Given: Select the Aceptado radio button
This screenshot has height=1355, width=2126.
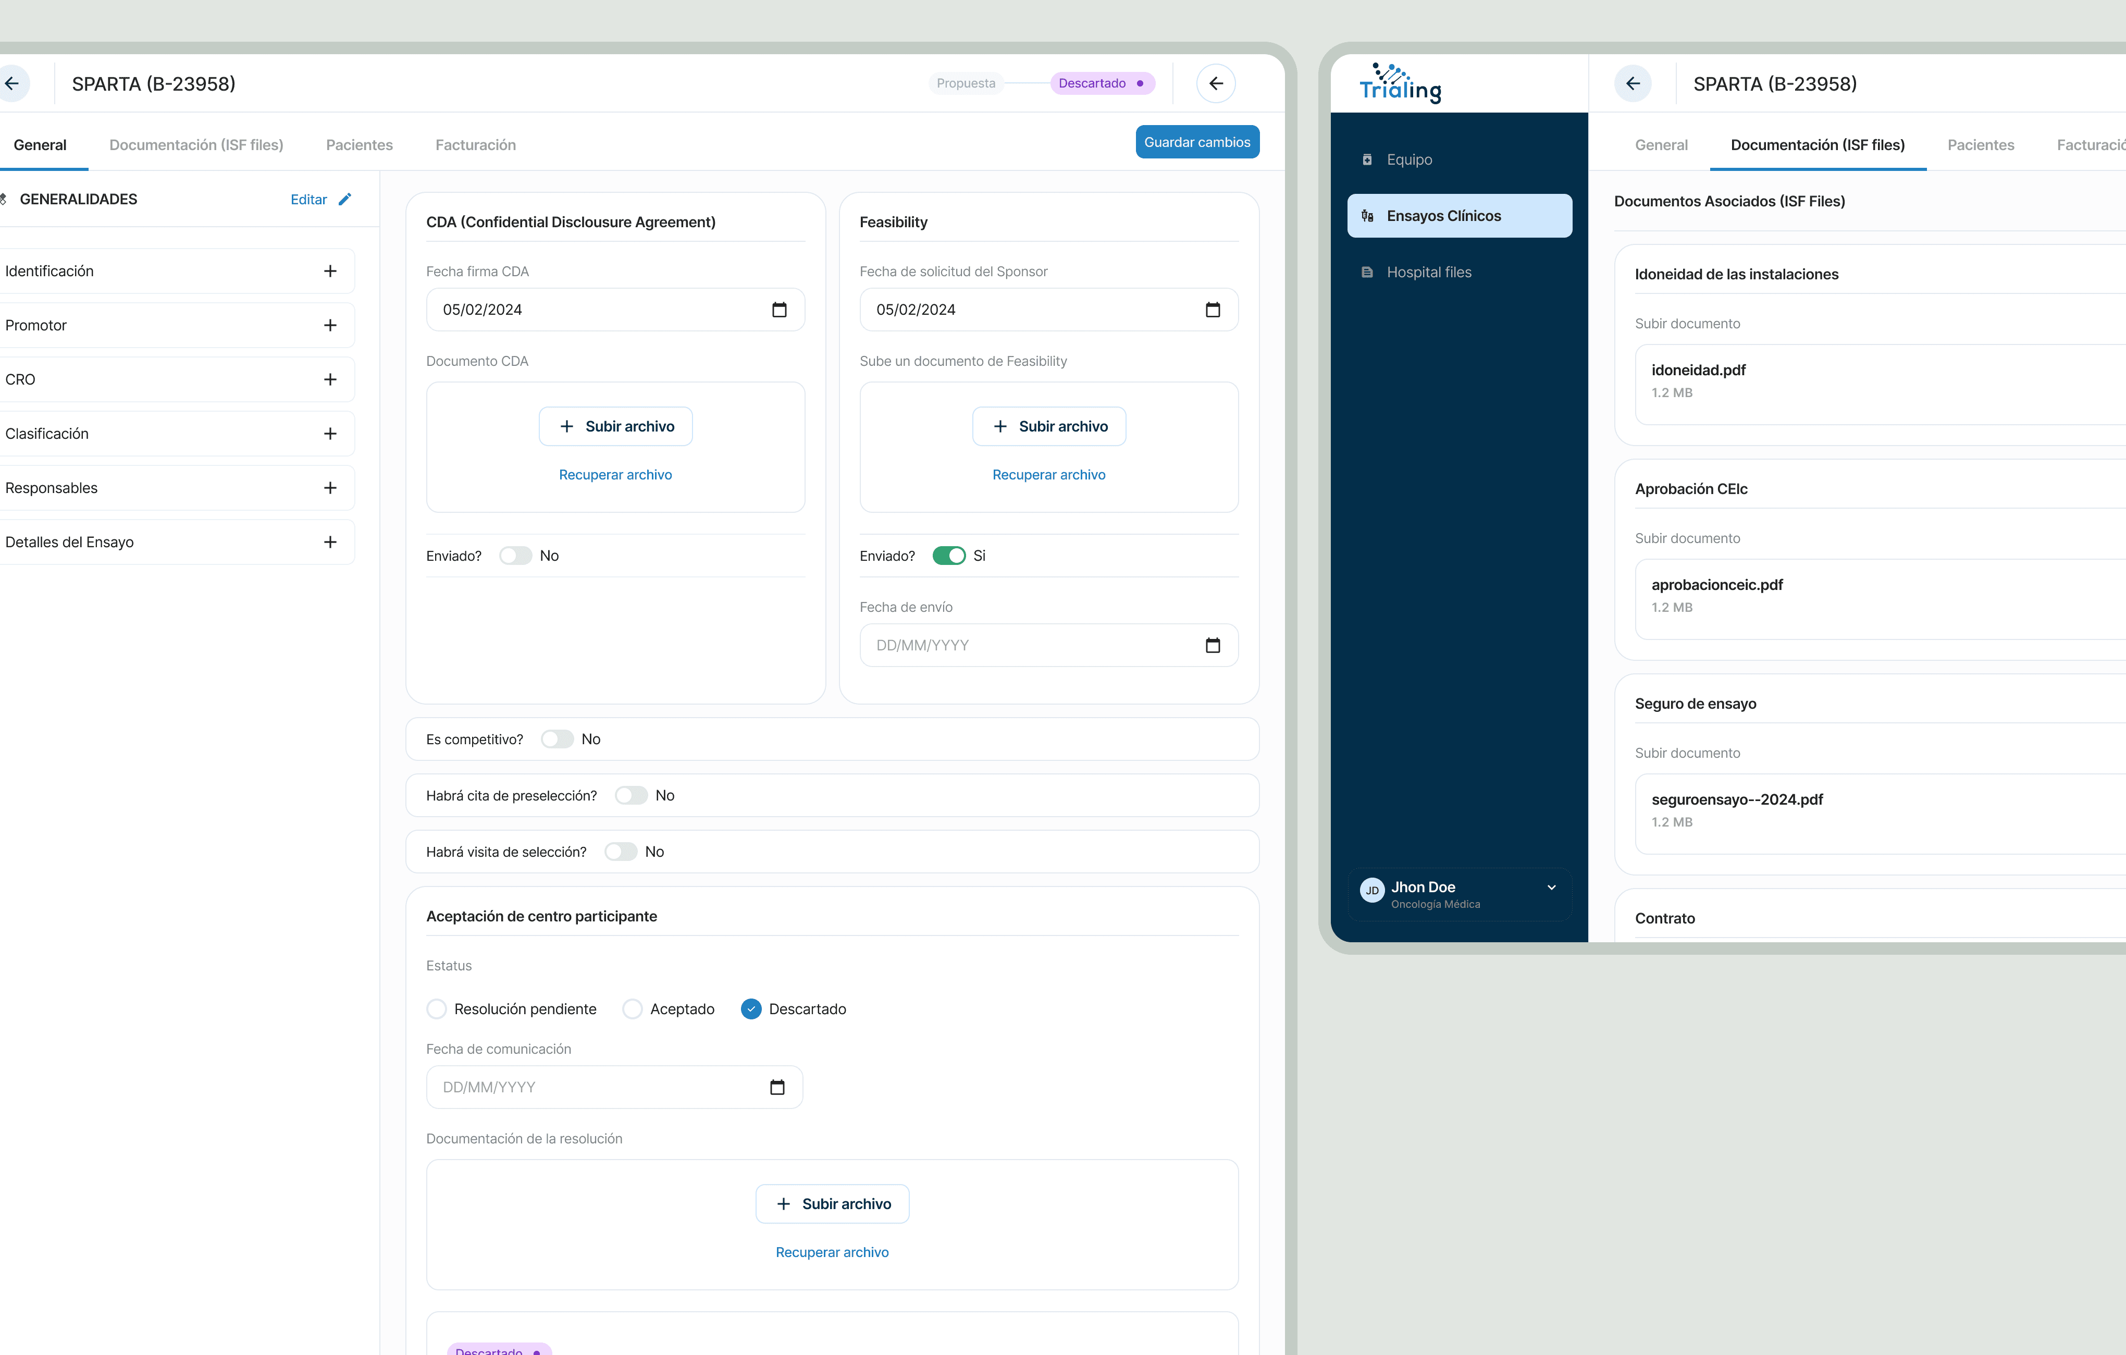Looking at the screenshot, I should click(x=632, y=1009).
